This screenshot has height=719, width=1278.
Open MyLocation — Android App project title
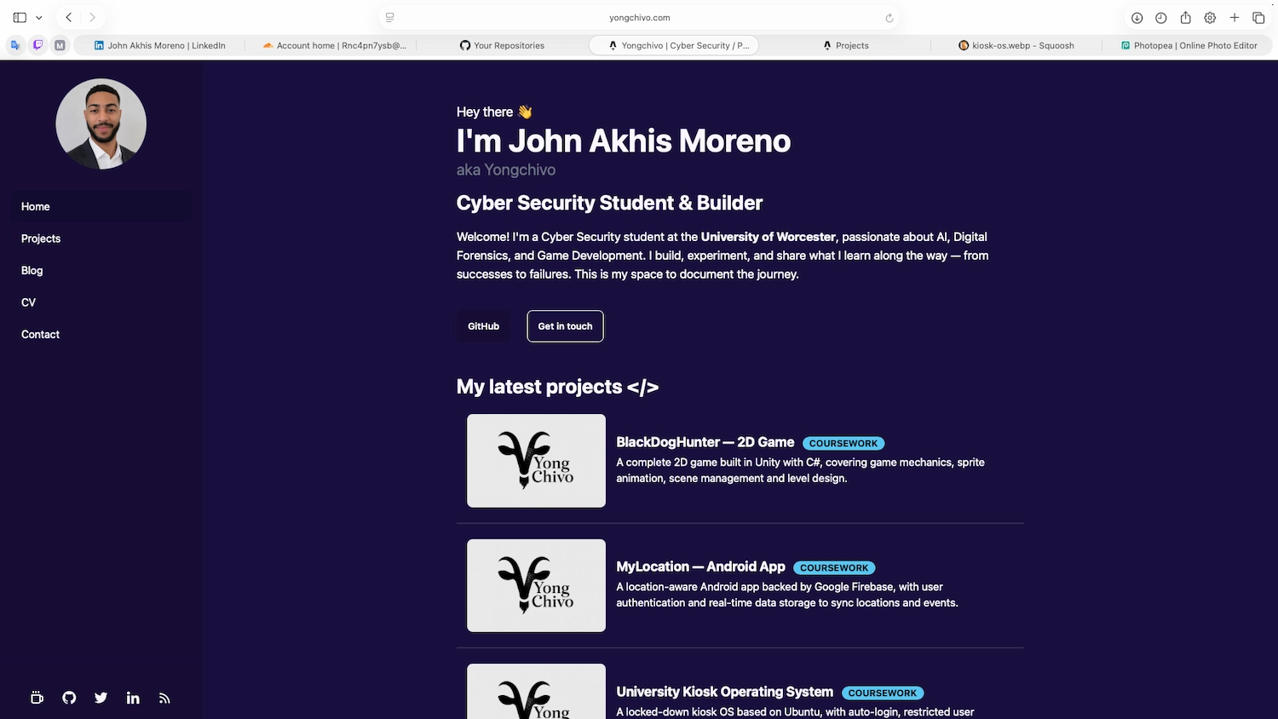pyautogui.click(x=700, y=567)
